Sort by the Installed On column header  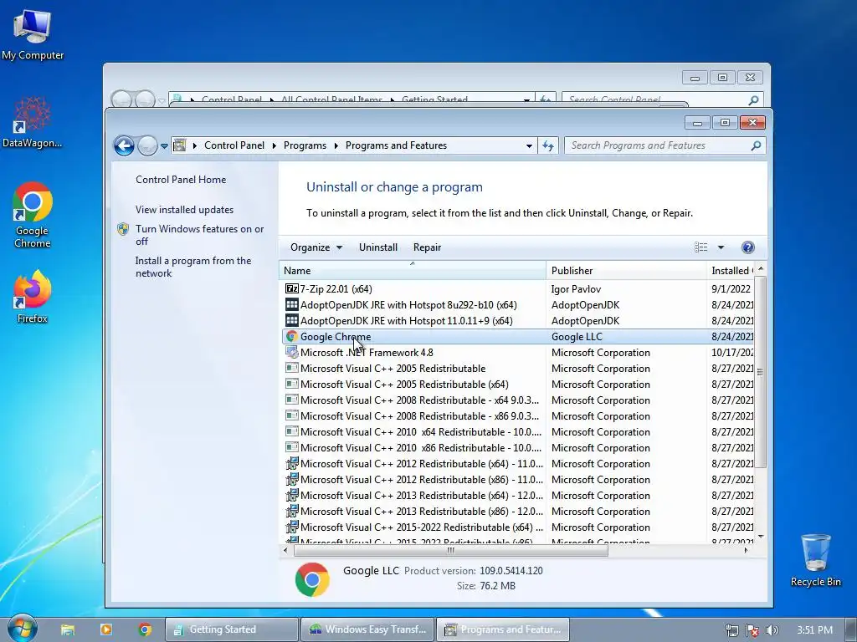731,271
